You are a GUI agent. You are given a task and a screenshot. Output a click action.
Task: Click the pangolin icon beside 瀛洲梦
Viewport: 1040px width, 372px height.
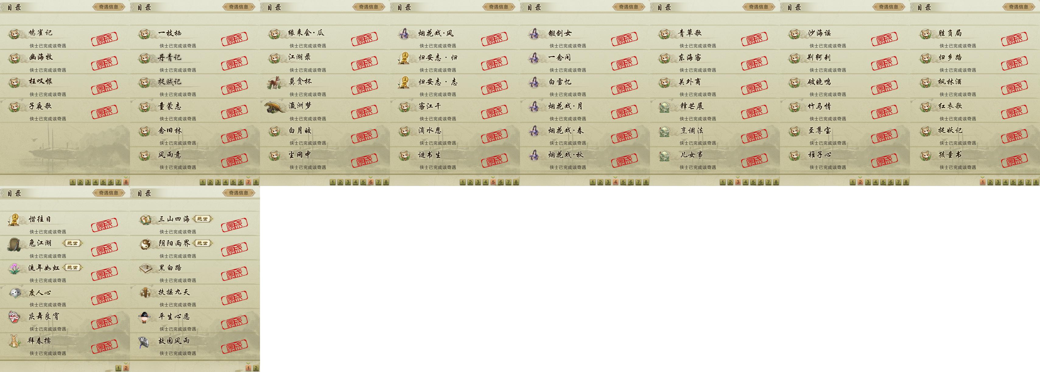click(274, 107)
